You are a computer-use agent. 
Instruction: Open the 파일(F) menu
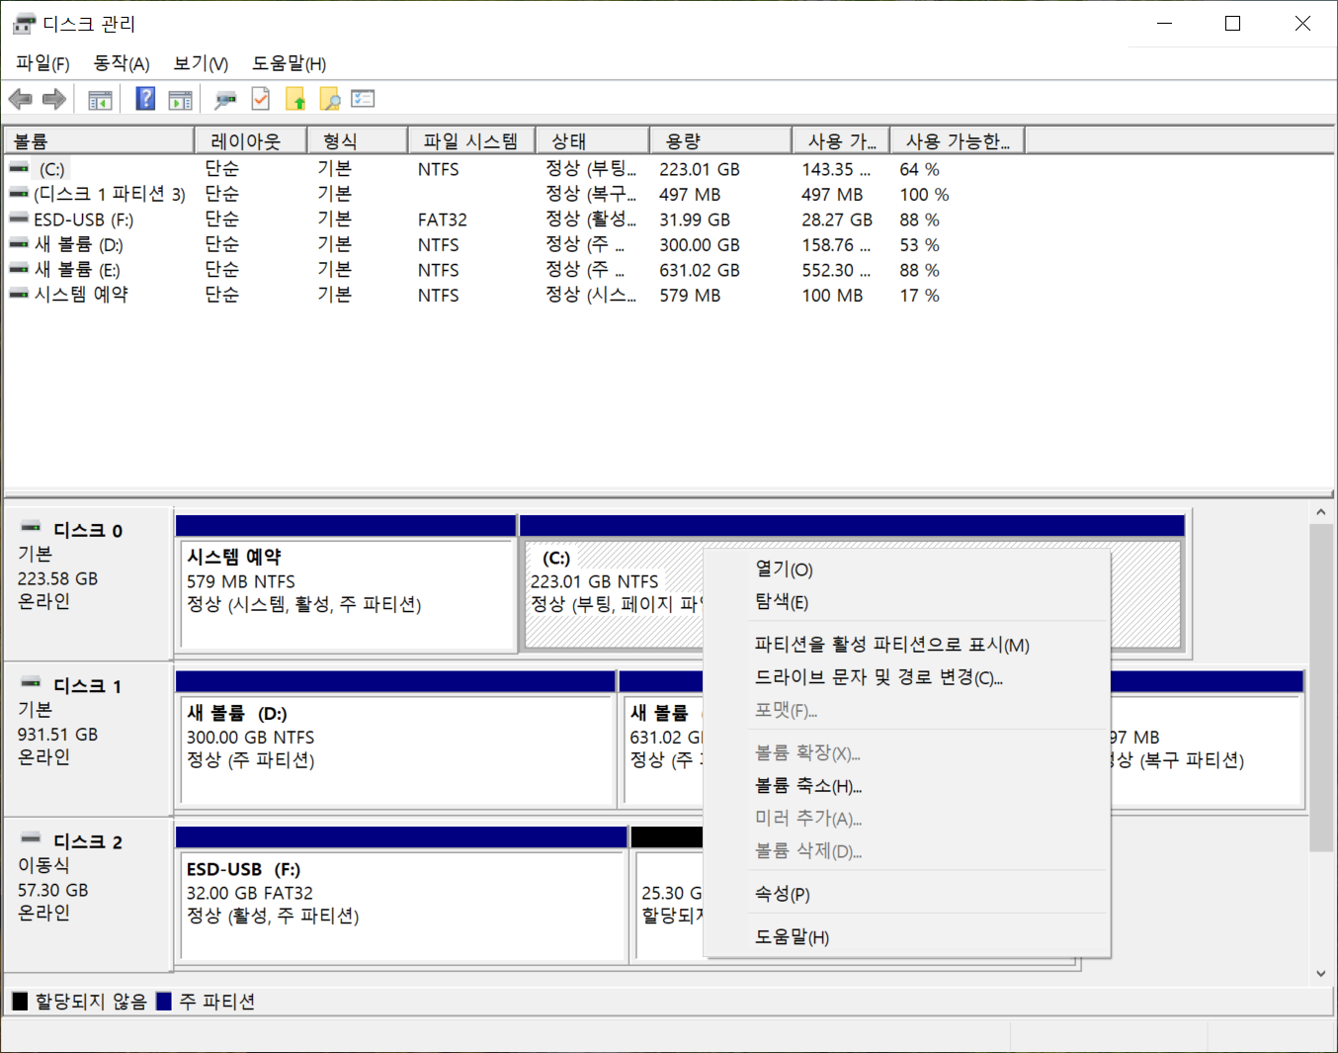(x=42, y=63)
